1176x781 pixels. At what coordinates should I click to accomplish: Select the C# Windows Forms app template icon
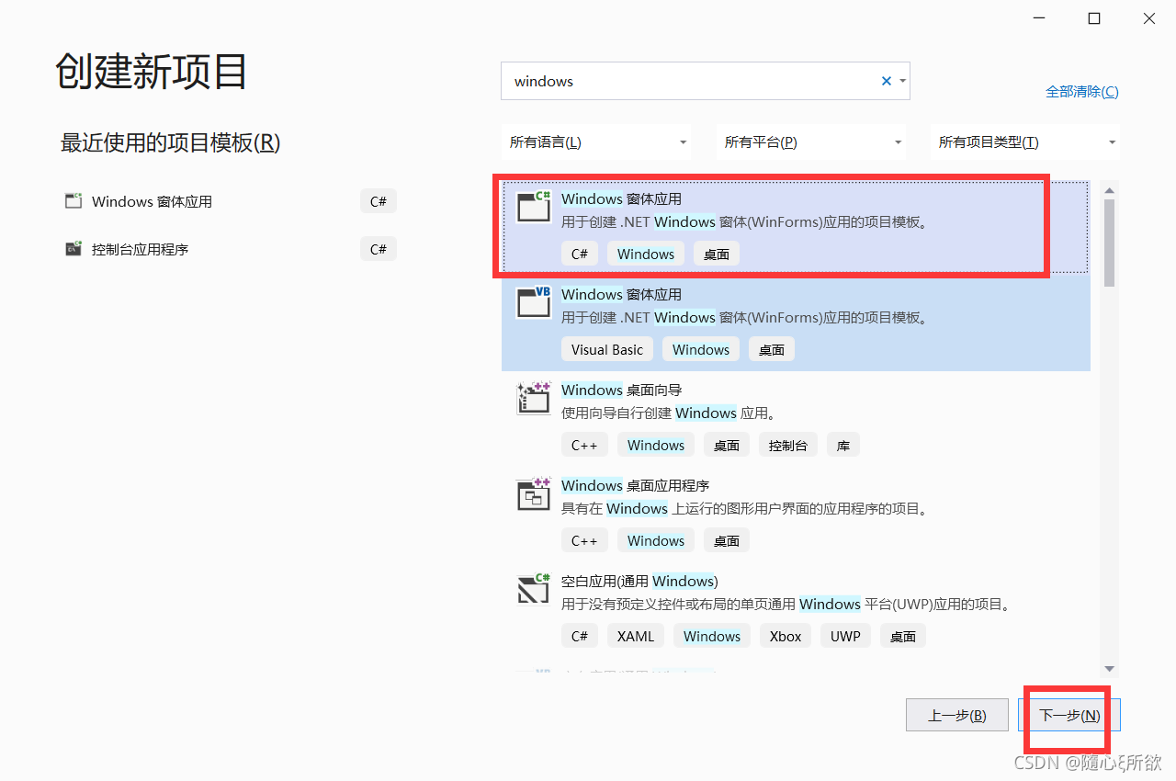coord(534,206)
